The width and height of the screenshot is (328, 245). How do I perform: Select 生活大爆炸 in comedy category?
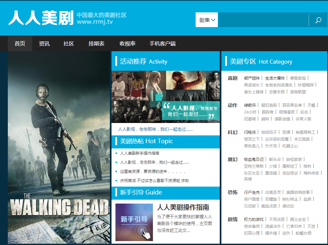(x=275, y=78)
